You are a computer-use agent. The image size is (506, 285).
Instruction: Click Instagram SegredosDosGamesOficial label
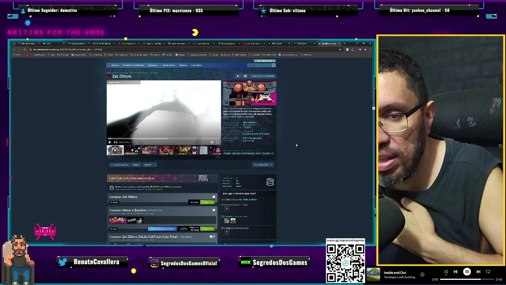tap(184, 263)
